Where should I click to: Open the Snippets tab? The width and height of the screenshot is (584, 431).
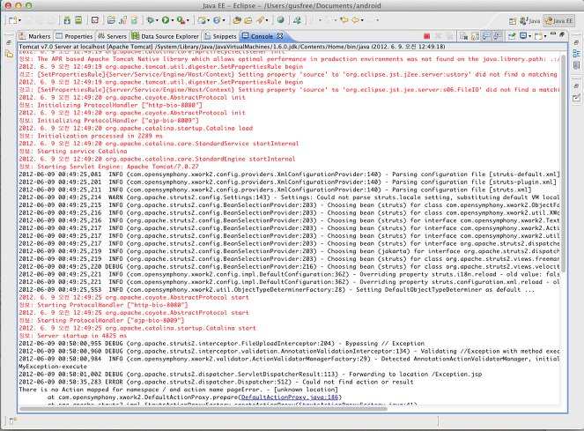click(x=219, y=36)
